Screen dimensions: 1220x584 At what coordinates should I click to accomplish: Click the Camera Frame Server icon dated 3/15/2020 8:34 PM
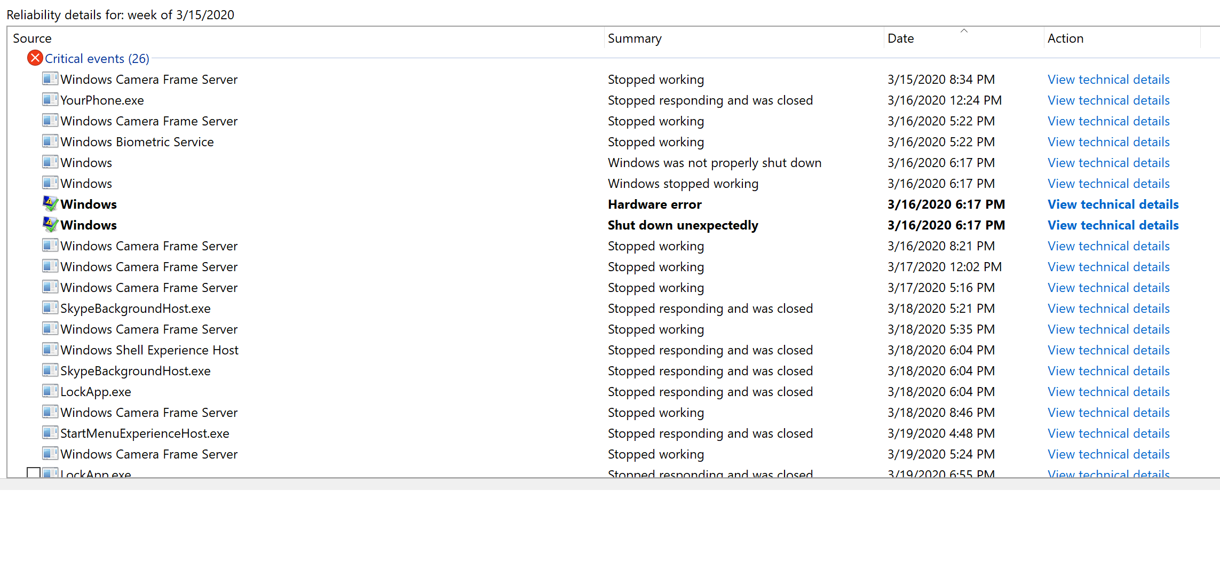pos(50,79)
